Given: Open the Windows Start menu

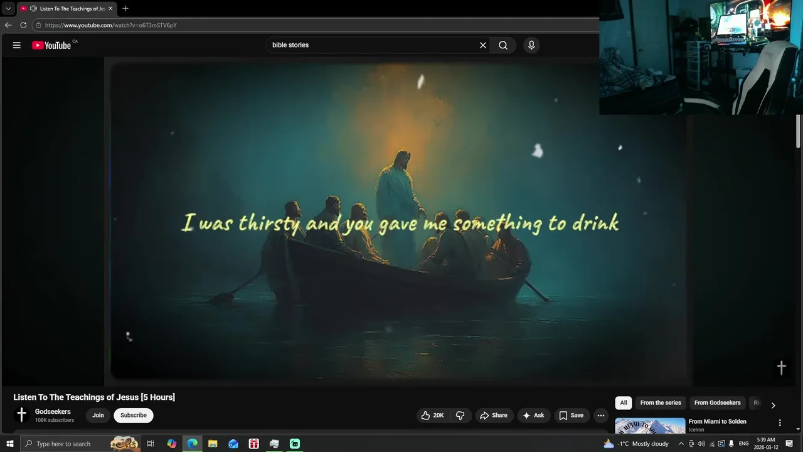Looking at the screenshot, I should [9, 444].
